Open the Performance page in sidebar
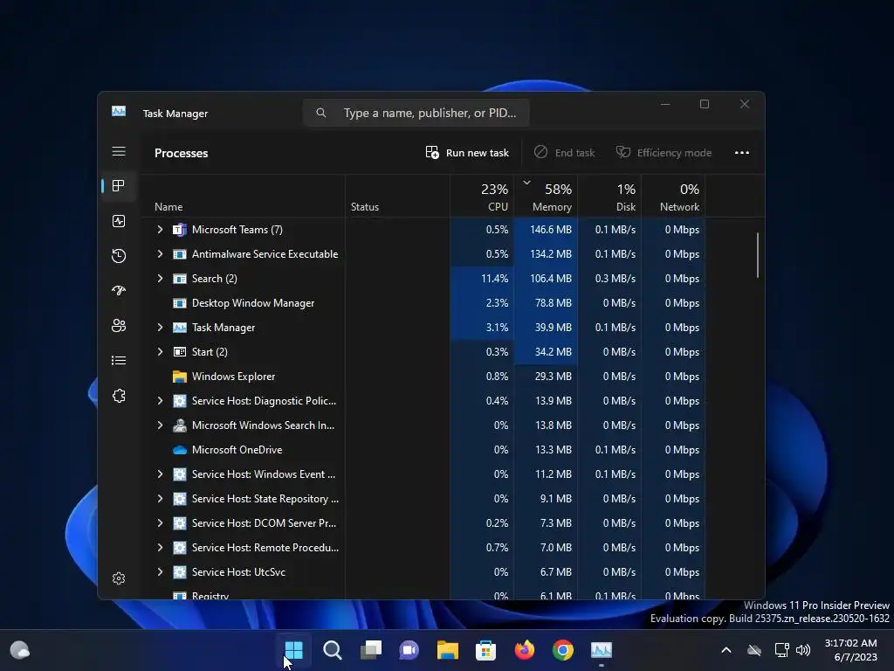The height and width of the screenshot is (671, 894). (x=119, y=221)
